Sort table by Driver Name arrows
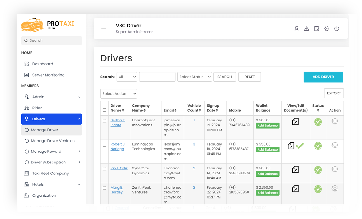This screenshot has height=219, width=362. [123, 110]
